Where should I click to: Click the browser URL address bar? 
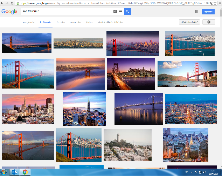click(x=113, y=3)
